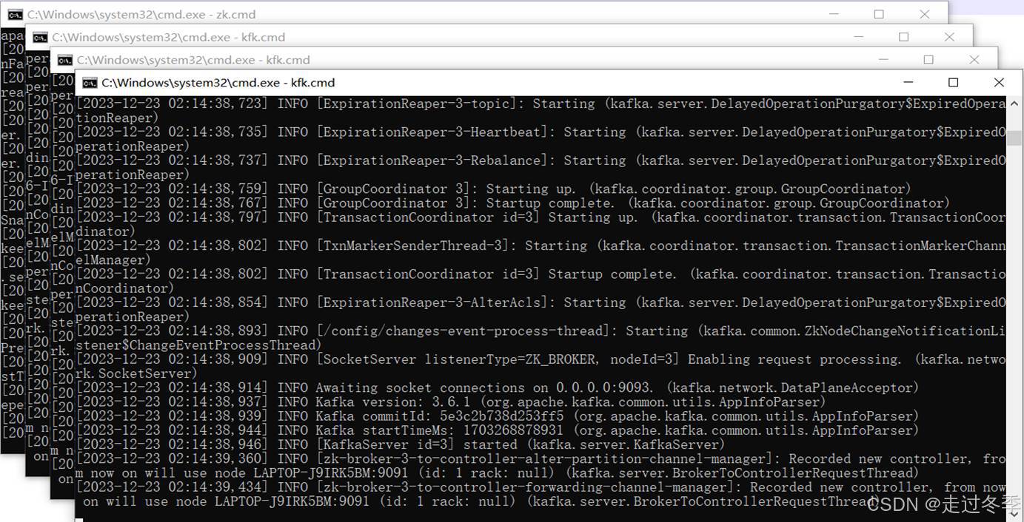
Task: Minimize the second kfk.cmd window
Action: tap(858, 37)
